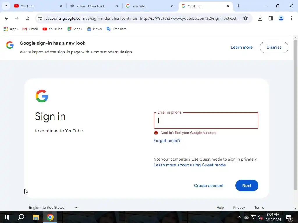Open the Chrome downloads icon
Image resolution: width=298 pixels, height=223 pixels.
pos(260,18)
